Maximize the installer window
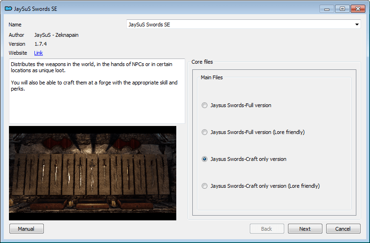The height and width of the screenshot is (243, 370). point(342,9)
